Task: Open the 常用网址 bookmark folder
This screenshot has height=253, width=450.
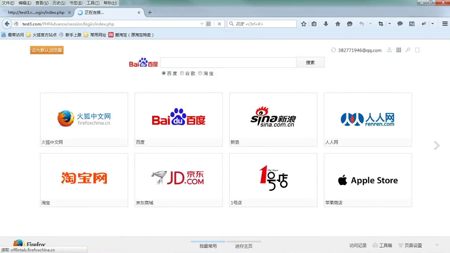Action: pyautogui.click(x=95, y=35)
